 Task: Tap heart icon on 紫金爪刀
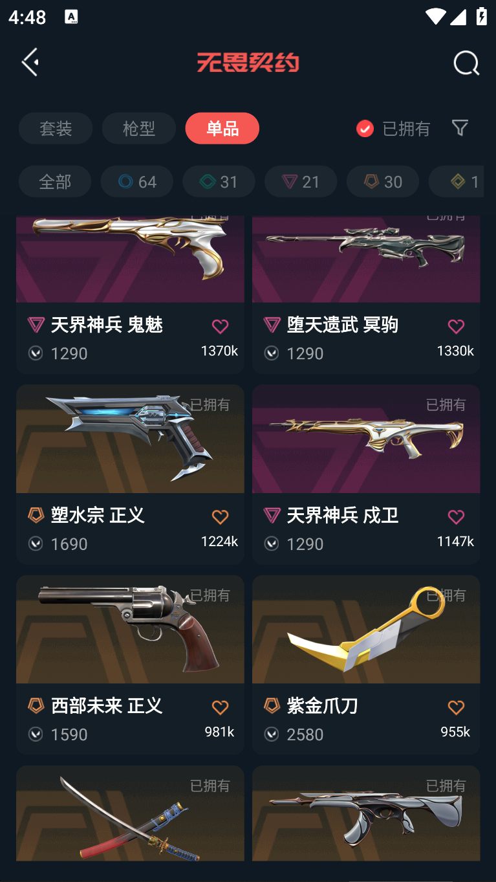coord(456,707)
